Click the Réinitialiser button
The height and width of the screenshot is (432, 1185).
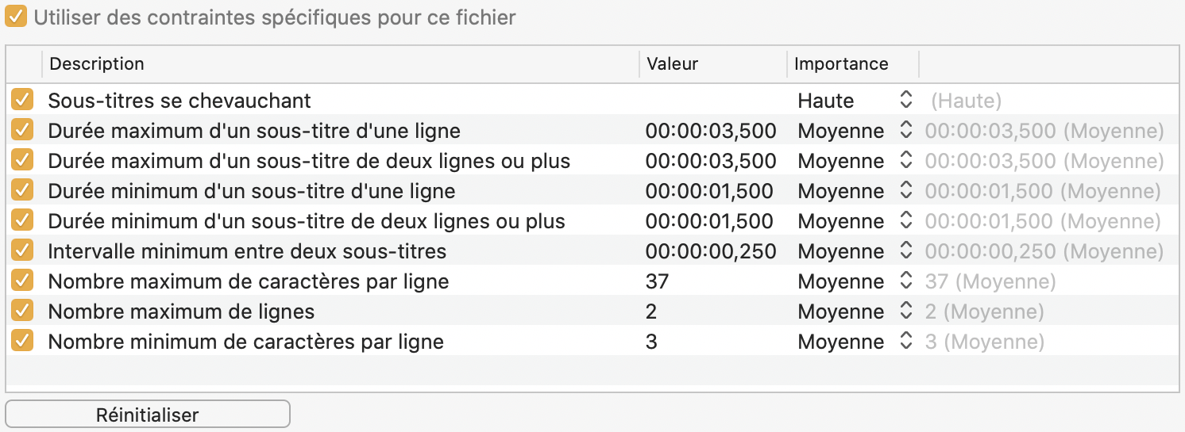[148, 415]
